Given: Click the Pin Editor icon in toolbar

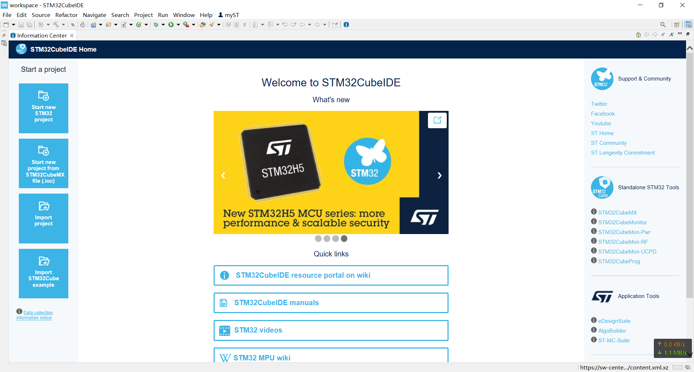Looking at the screenshot, I should [335, 25].
